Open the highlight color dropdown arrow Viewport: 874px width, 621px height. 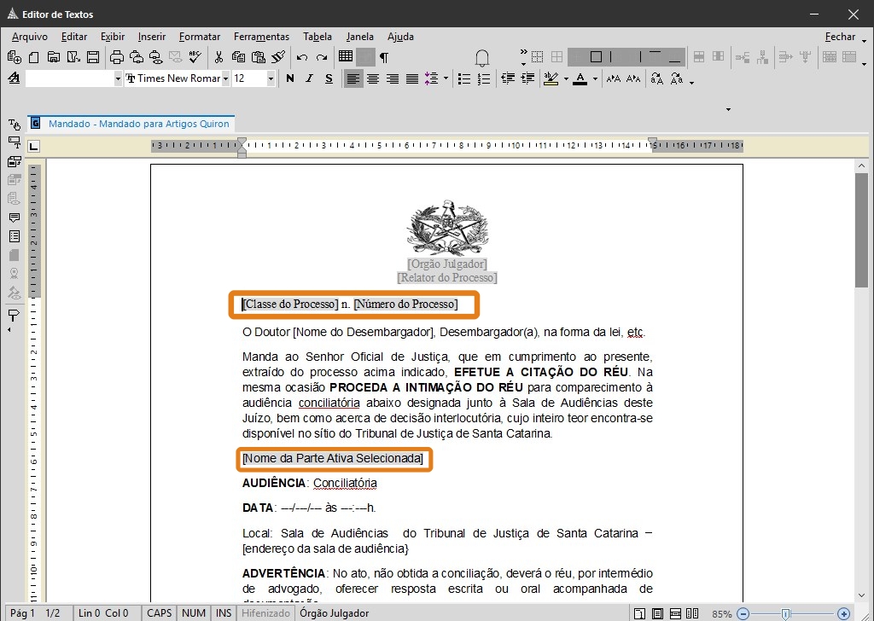pos(567,78)
